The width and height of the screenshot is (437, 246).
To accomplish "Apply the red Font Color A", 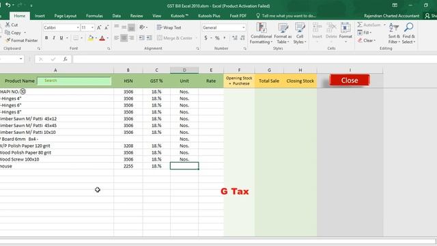I will [x=102, y=38].
